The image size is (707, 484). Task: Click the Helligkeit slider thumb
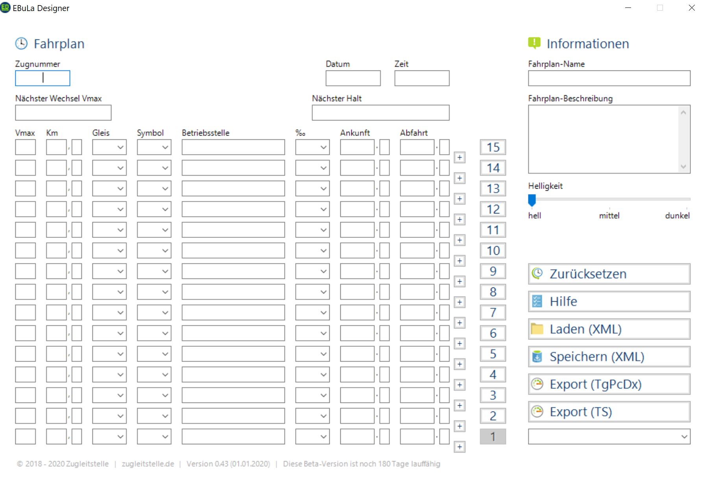click(532, 200)
